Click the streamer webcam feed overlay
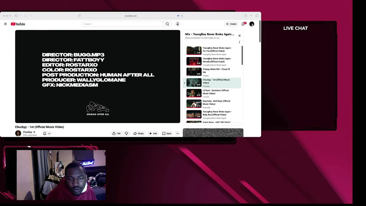Viewport: 366px width, 206px height. coord(61,175)
